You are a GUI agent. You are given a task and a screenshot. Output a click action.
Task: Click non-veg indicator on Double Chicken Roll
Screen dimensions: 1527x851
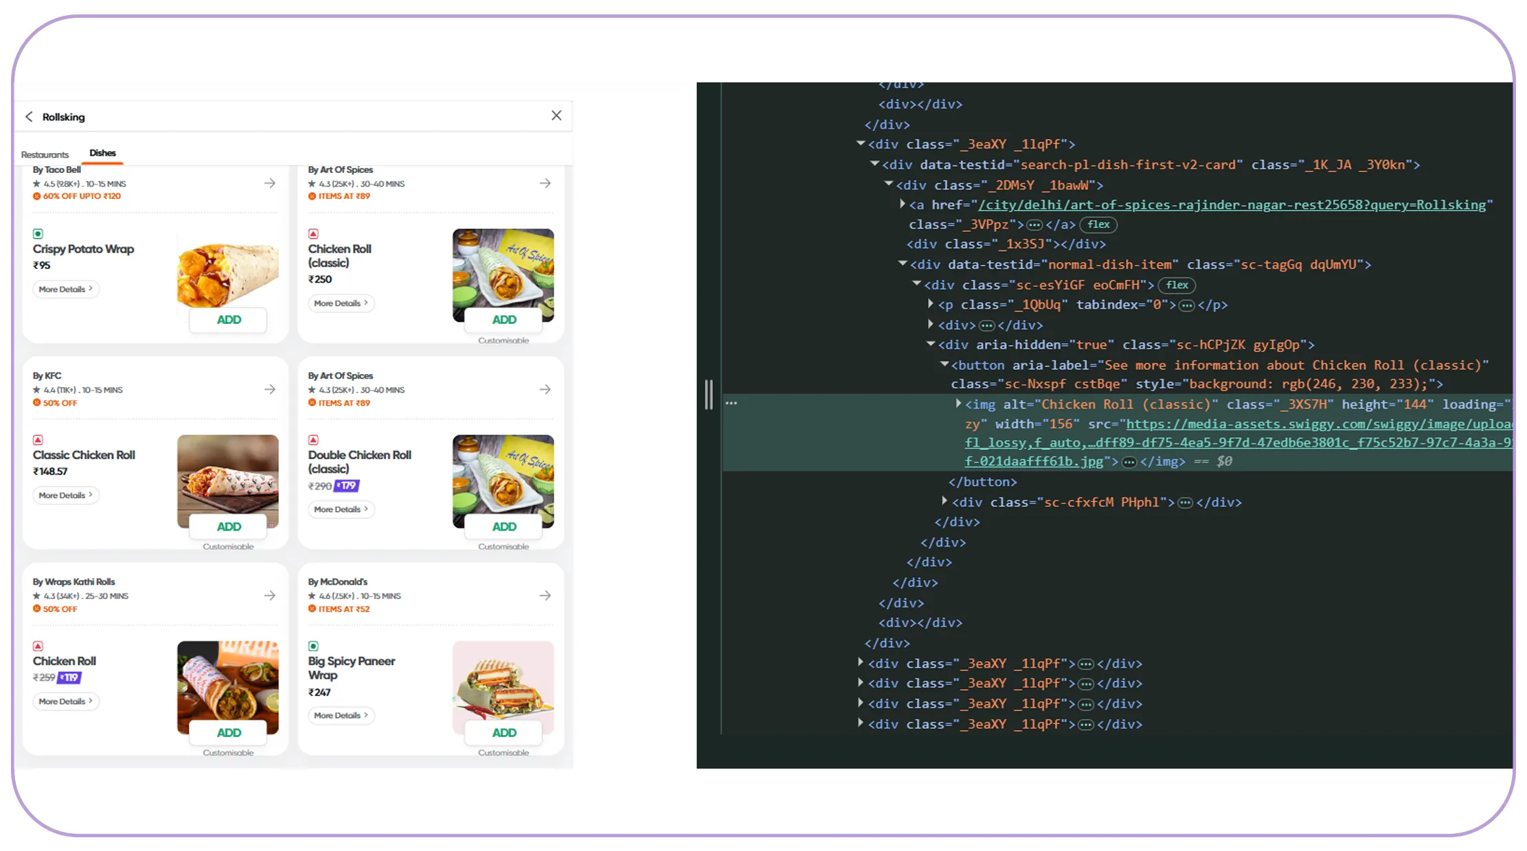(313, 440)
